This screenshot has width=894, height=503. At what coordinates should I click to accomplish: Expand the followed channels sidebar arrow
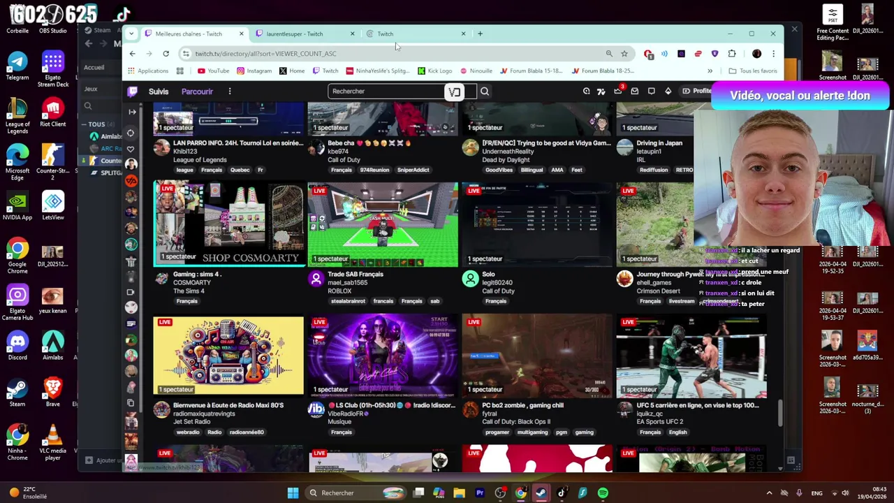pos(131,112)
